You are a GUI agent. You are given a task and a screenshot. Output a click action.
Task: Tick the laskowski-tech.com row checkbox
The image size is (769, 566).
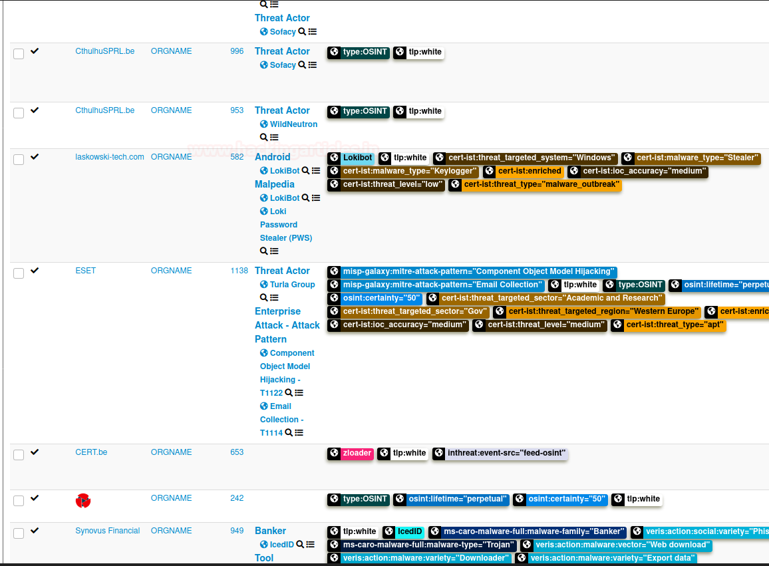pos(19,160)
